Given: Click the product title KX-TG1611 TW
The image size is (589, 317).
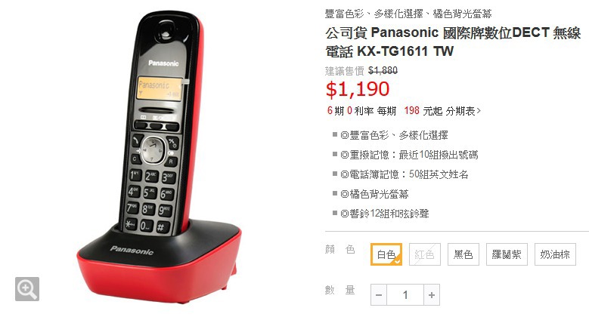Looking at the screenshot, I should pyautogui.click(x=453, y=42).
